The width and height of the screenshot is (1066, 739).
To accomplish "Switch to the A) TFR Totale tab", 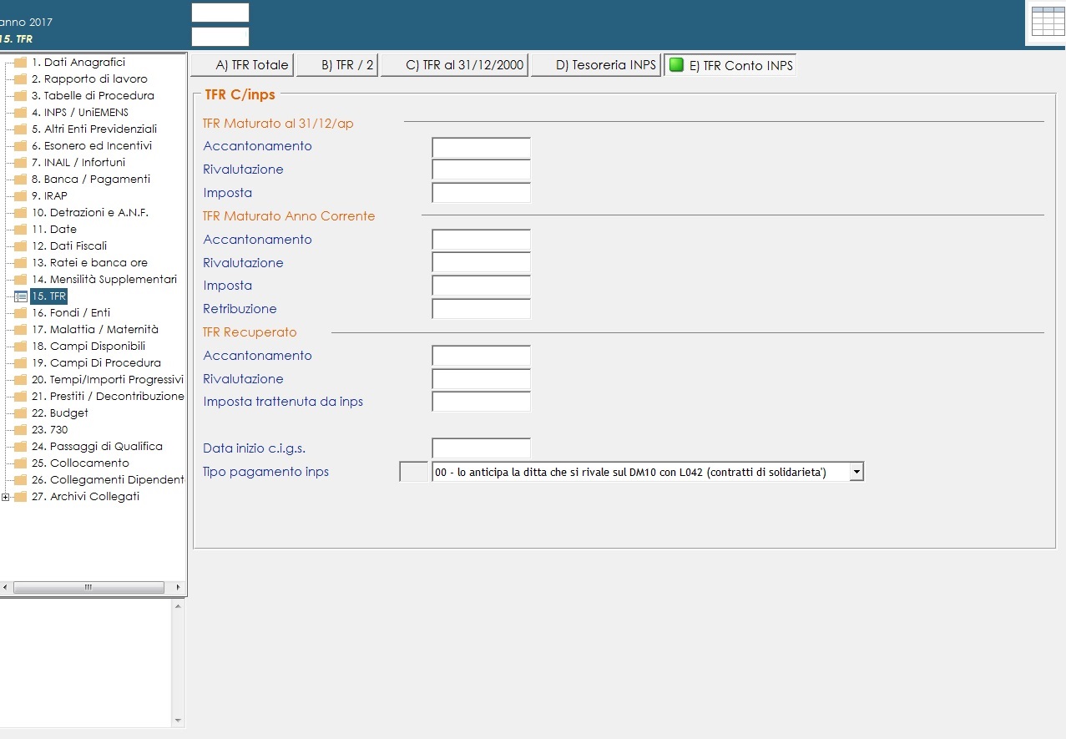I will [x=243, y=65].
